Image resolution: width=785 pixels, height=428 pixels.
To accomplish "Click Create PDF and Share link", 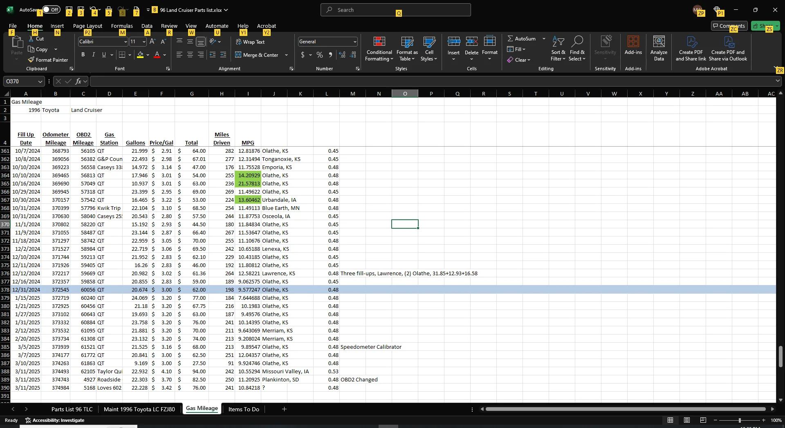I will pos(691,49).
